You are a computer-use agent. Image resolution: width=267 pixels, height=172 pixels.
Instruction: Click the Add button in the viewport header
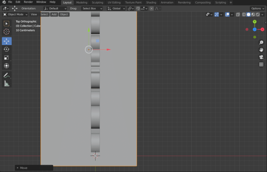point(54,15)
